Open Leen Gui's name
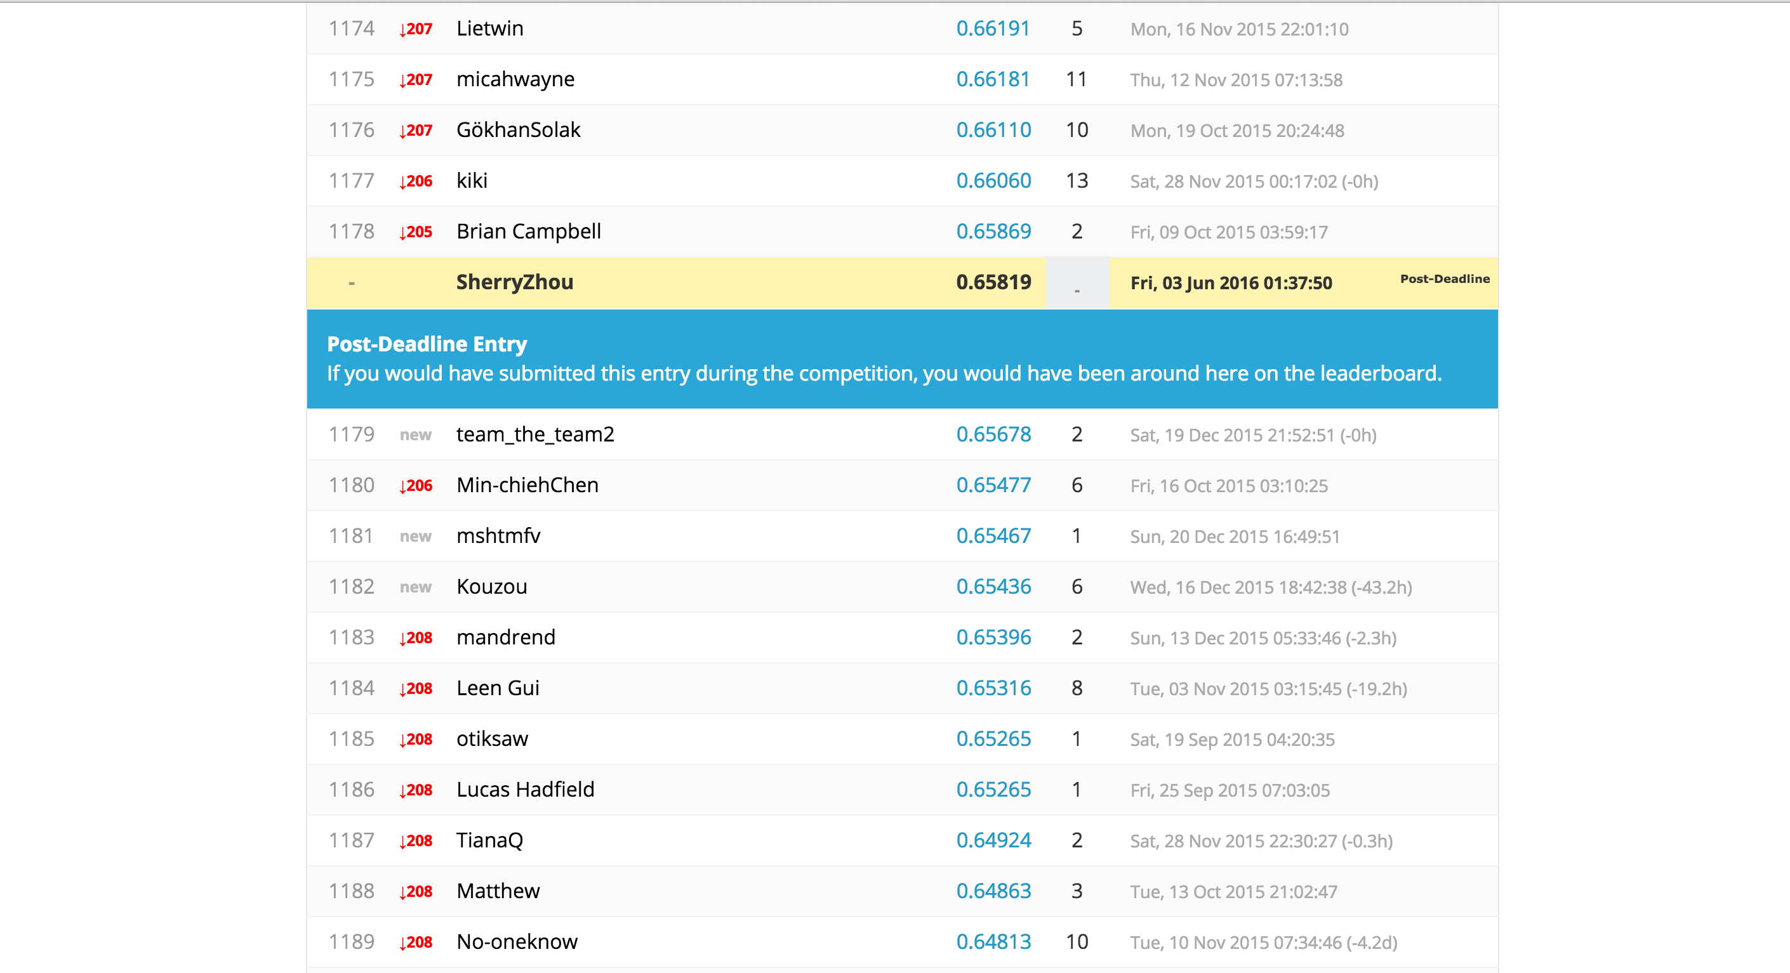The width and height of the screenshot is (1790, 973). 498,688
